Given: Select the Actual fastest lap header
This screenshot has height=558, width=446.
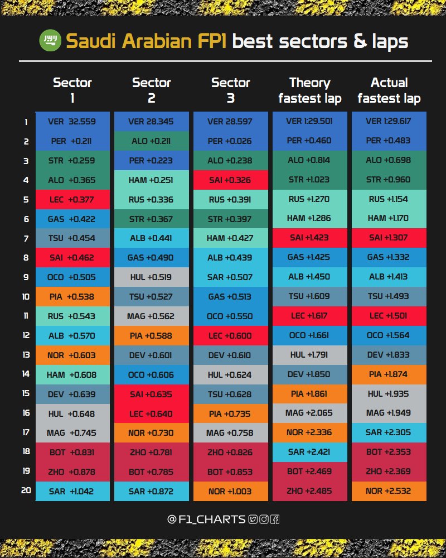Looking at the screenshot, I should coord(389,91).
